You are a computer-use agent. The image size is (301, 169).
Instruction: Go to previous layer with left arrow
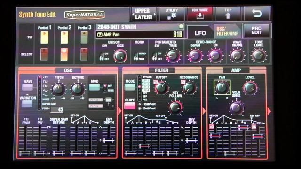133,15
